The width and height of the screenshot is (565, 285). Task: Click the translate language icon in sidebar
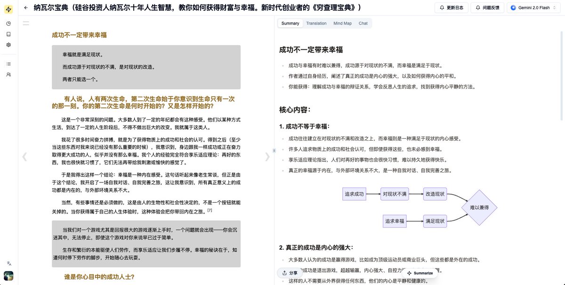coord(8,263)
